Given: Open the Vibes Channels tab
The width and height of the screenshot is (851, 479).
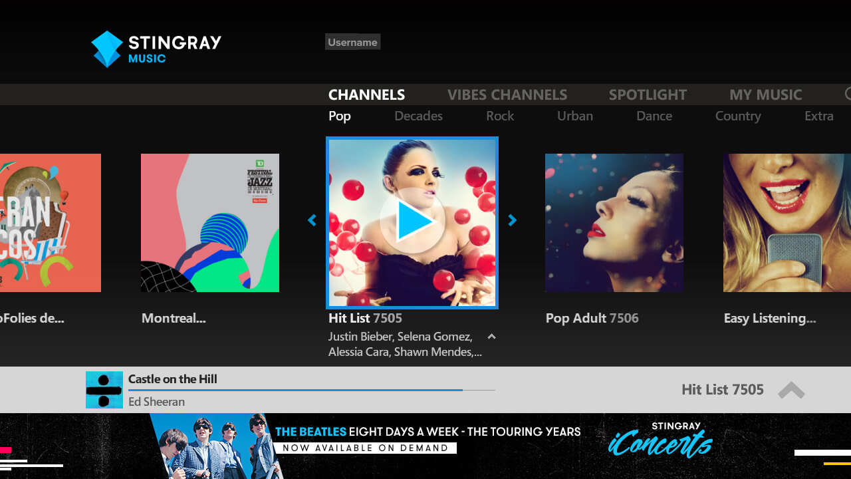Looking at the screenshot, I should click(507, 94).
